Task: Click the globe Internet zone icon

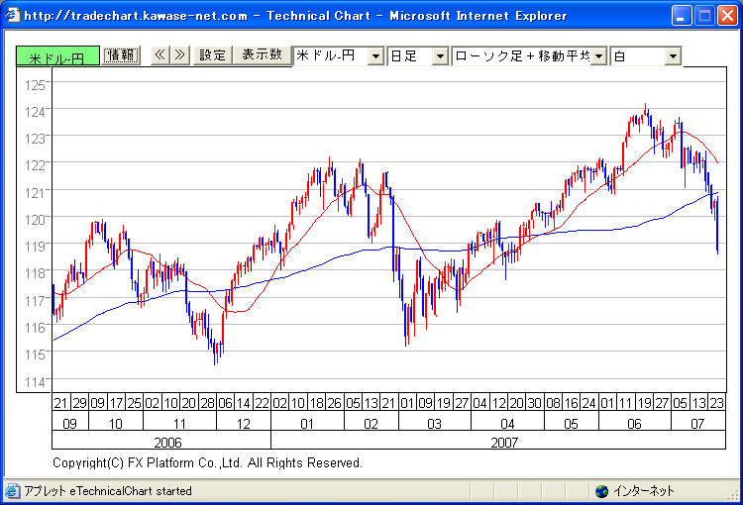Action: [x=601, y=491]
